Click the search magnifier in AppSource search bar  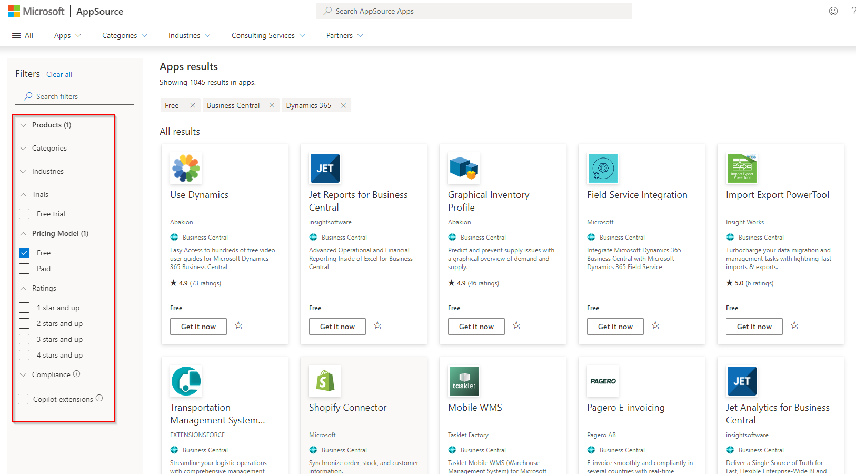pyautogui.click(x=327, y=11)
